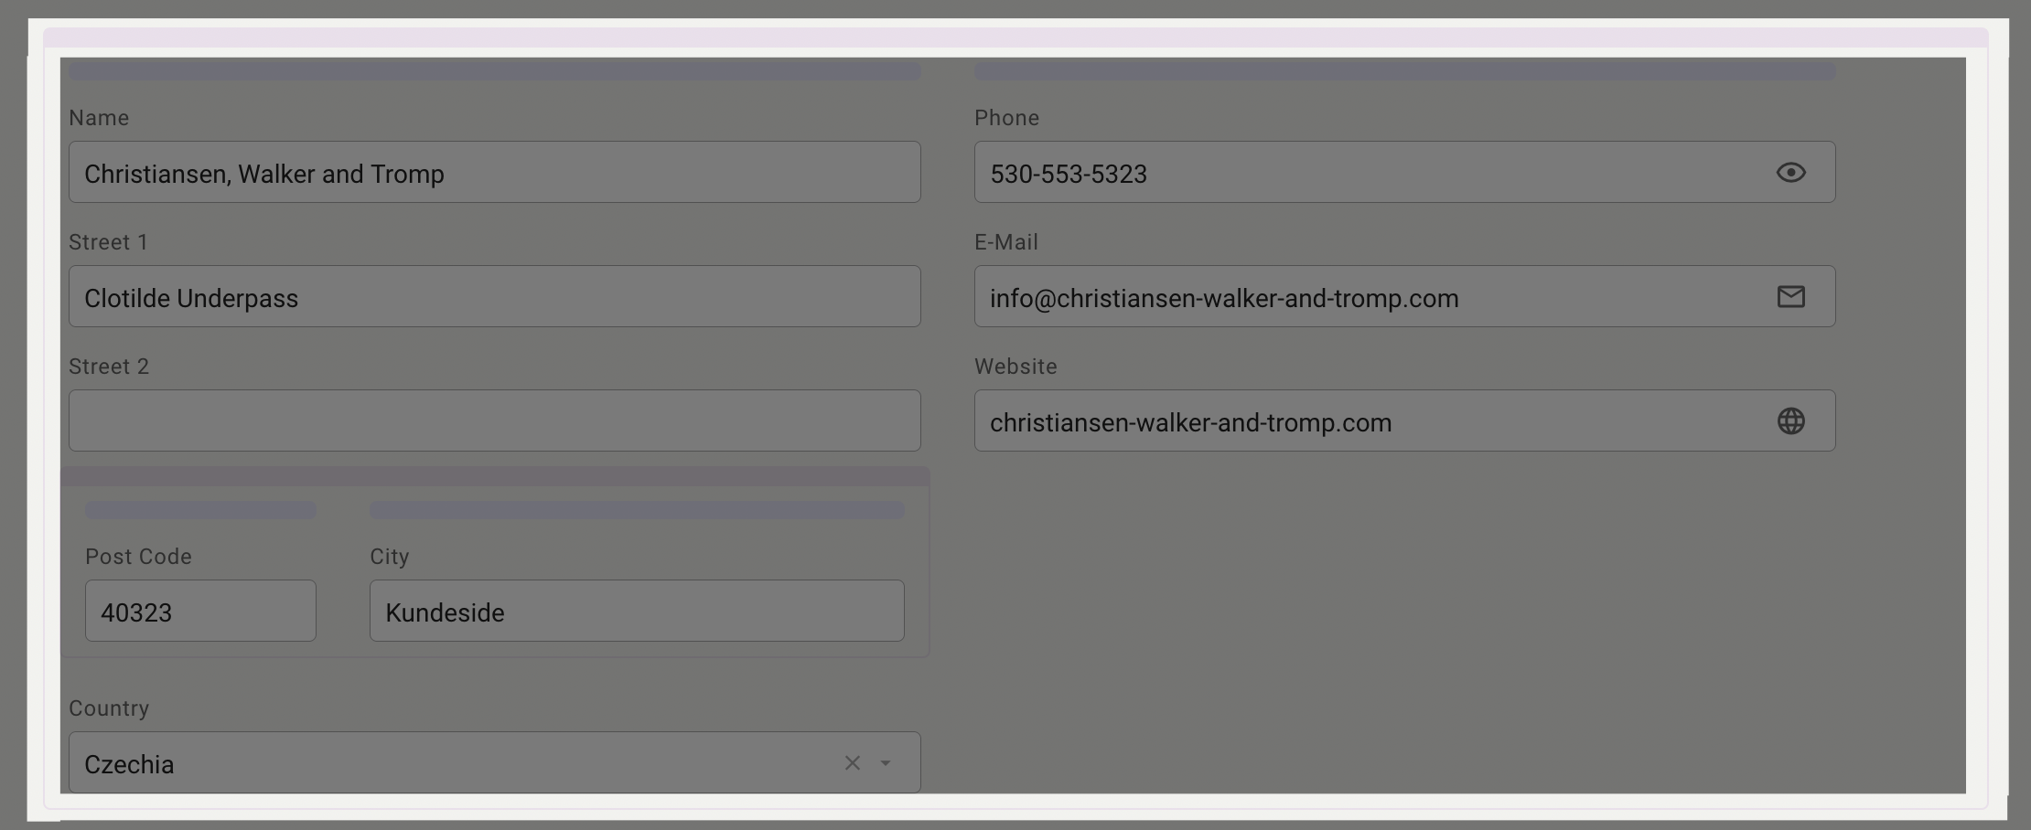Viewport: 2031px width, 830px height.
Task: Click the Website label
Action: (x=1015, y=367)
